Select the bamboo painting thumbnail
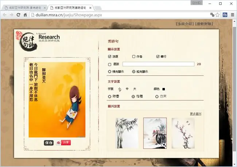This screenshot has width=237, height=167. point(127,133)
